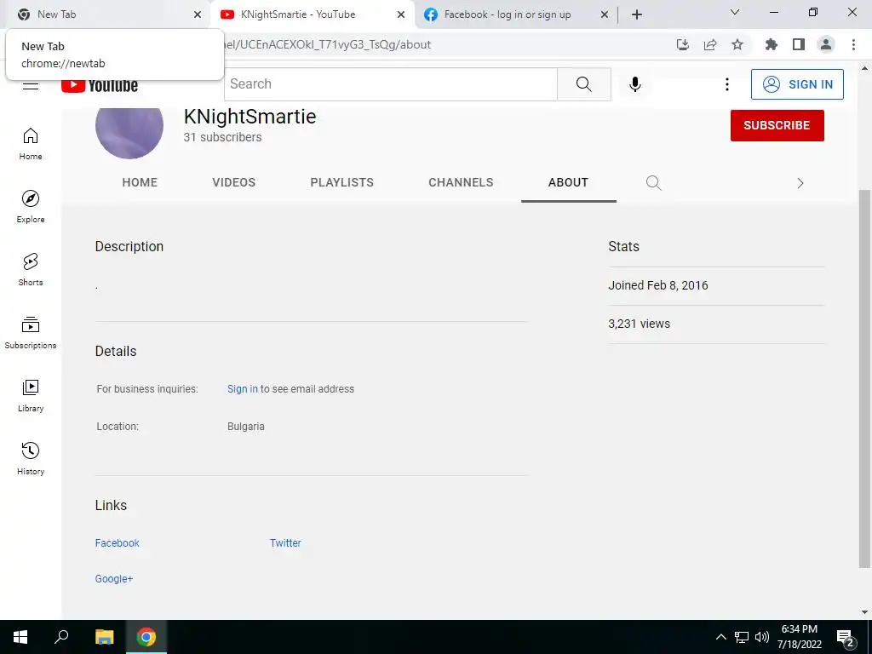Bookmark this tab star icon
This screenshot has width=872, height=654.
coord(737,44)
